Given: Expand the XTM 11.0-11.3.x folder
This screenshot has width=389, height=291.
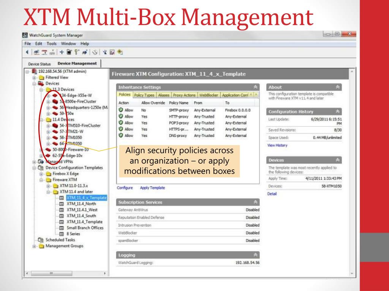Looking at the screenshot, I should click(48, 186).
